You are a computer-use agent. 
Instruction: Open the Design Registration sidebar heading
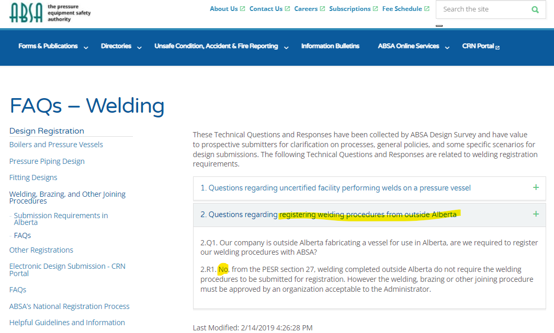pyautogui.click(x=47, y=130)
